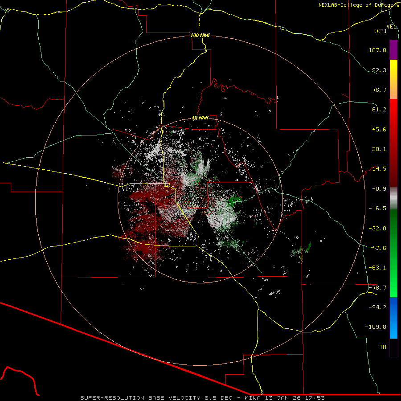The image size is (401, 401).
Task: Click the gray near-zero segment of the color bar
Action: [x=393, y=198]
